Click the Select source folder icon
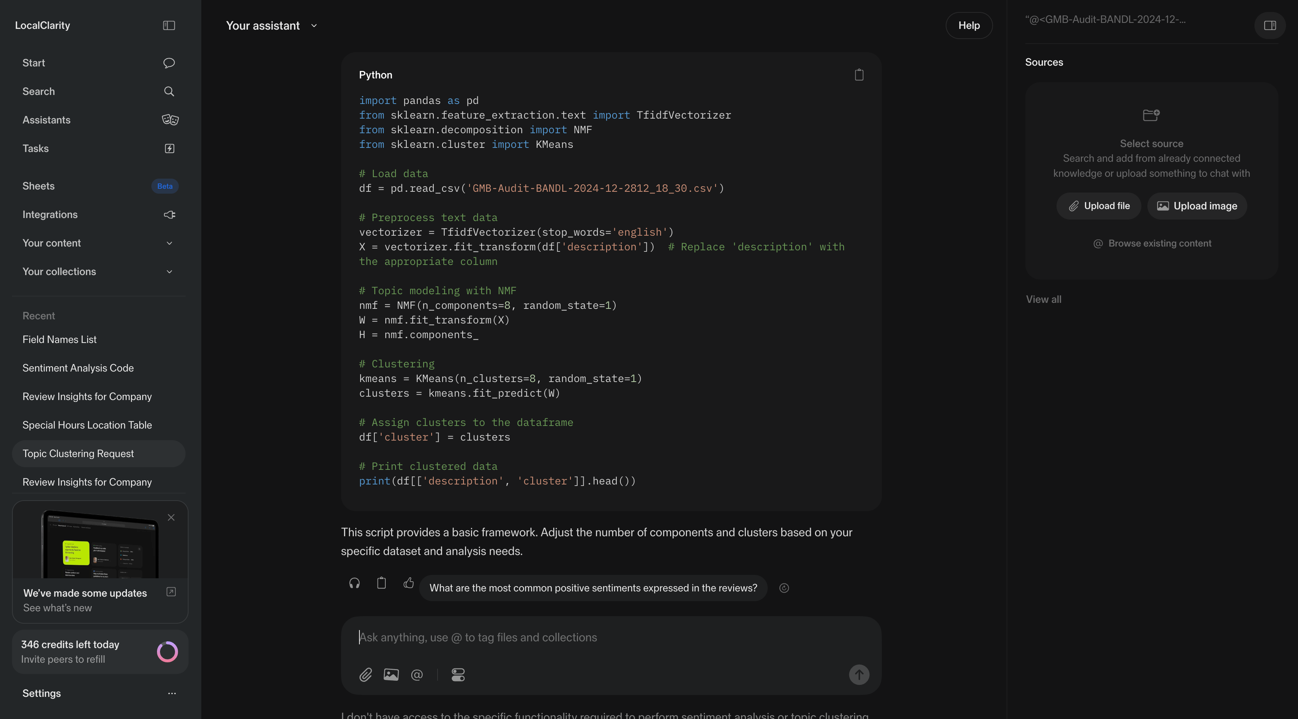1298x719 pixels. tap(1152, 115)
